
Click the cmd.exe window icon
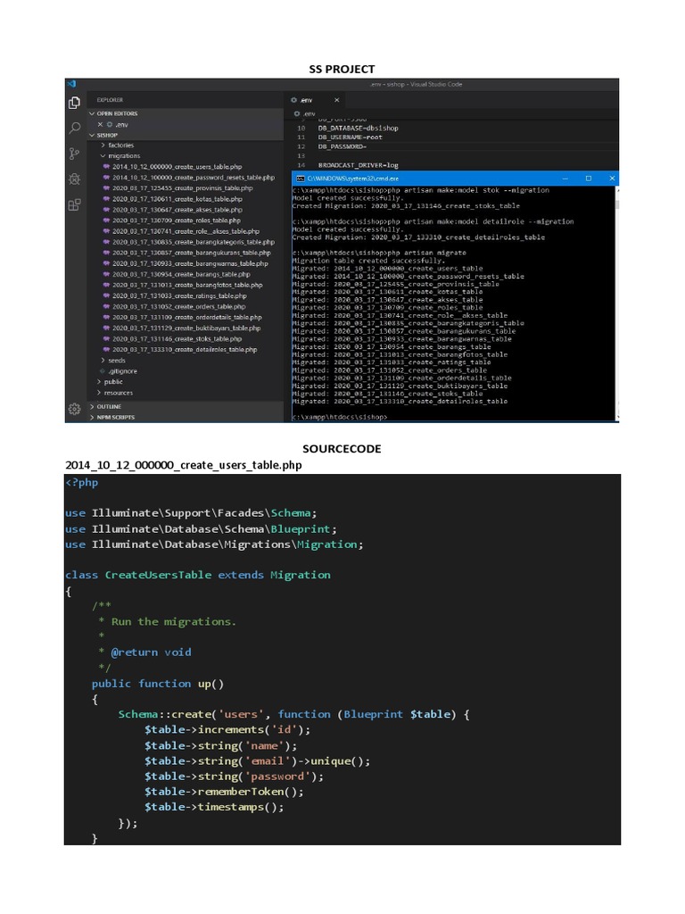pyautogui.click(x=299, y=179)
